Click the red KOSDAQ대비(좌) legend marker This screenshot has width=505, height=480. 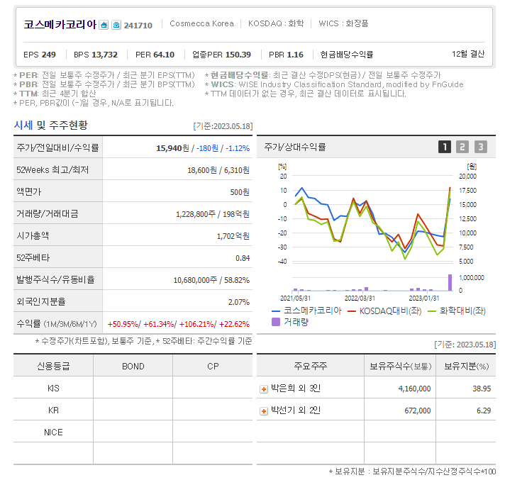coord(352,311)
